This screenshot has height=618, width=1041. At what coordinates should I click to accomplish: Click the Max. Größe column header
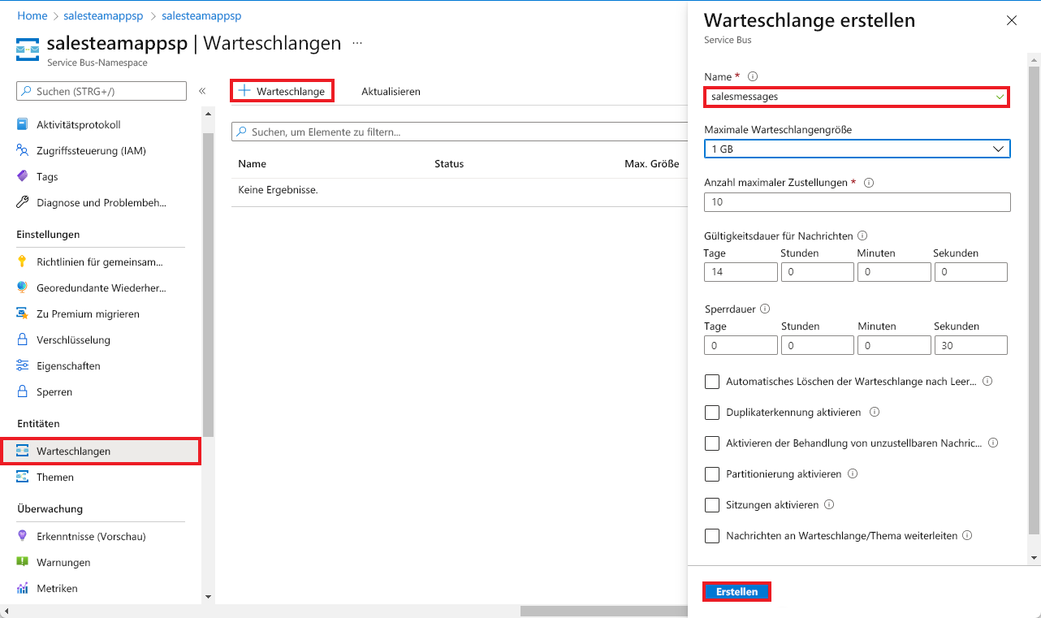651,164
